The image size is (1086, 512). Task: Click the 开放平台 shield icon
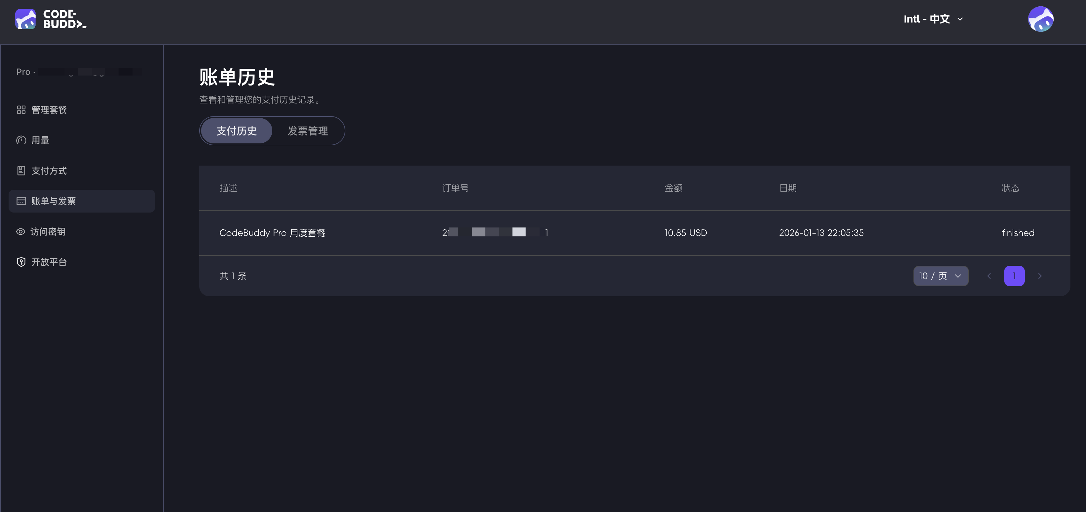[x=21, y=262]
